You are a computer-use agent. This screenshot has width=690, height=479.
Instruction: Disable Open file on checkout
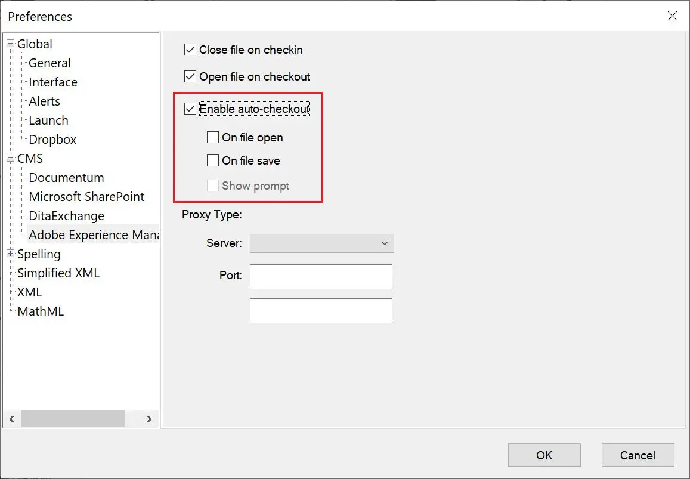click(x=190, y=76)
